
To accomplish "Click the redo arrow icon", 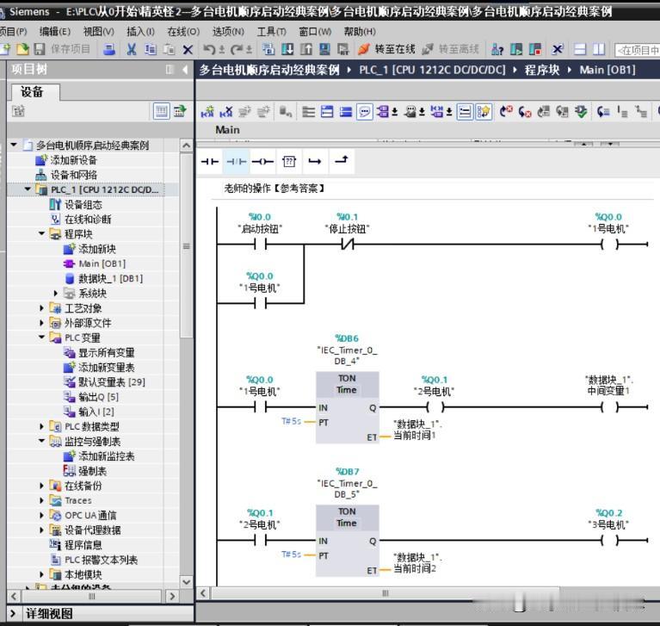I will [237, 50].
